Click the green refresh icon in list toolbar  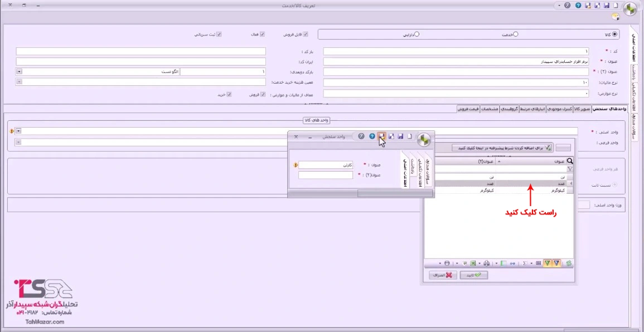click(x=569, y=263)
